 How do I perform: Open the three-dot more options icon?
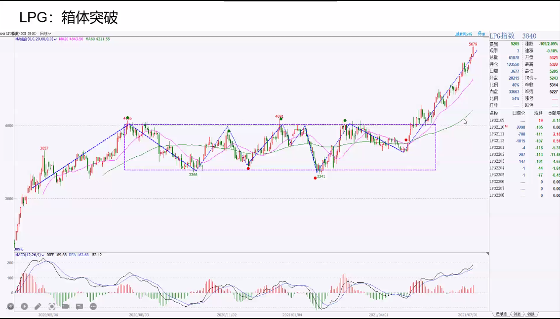coord(93,307)
